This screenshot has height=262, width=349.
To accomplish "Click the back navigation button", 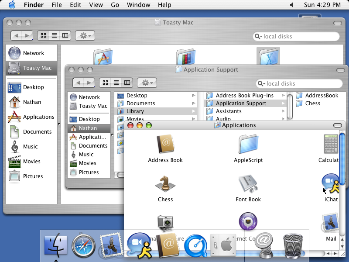I will coord(16,35).
